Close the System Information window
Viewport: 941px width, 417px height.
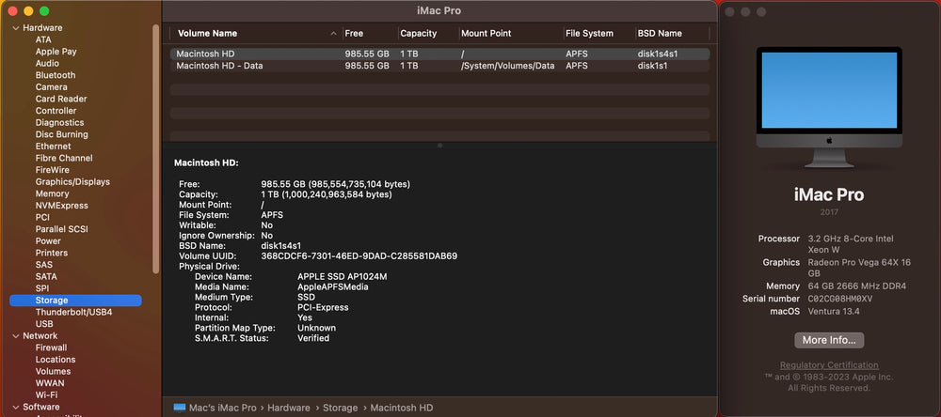[x=12, y=10]
